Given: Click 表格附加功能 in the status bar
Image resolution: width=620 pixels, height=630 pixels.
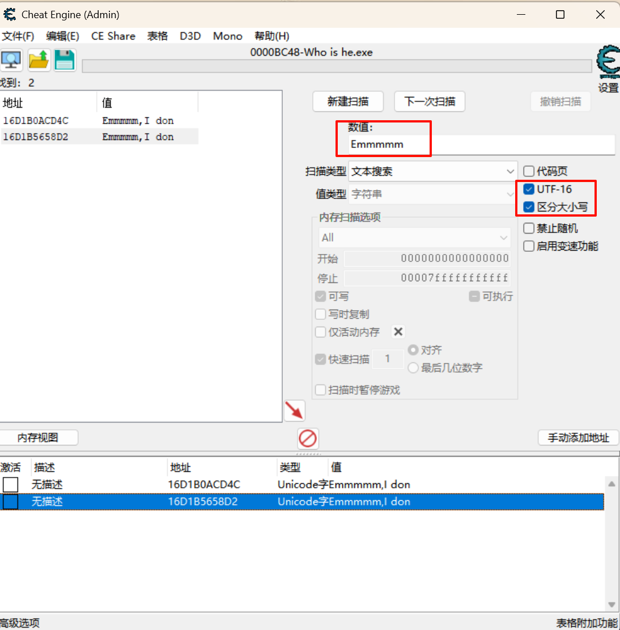Looking at the screenshot, I should pos(587,623).
